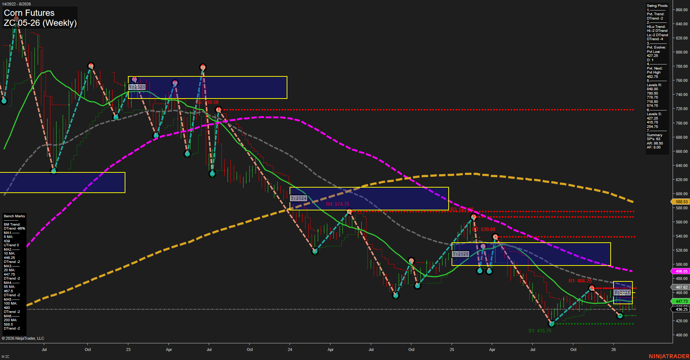Screen dimensions: 690x360
Task: Expand the Summary section of Swing Pivots
Action: pyautogui.click(x=654, y=135)
